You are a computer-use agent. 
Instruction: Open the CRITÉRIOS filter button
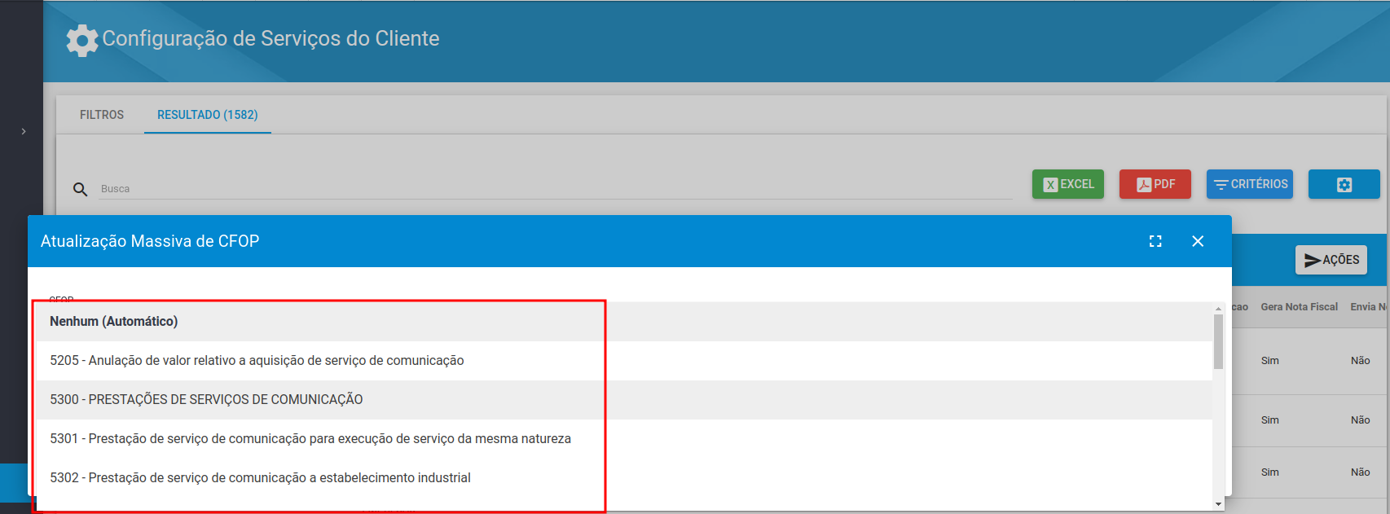point(1250,184)
